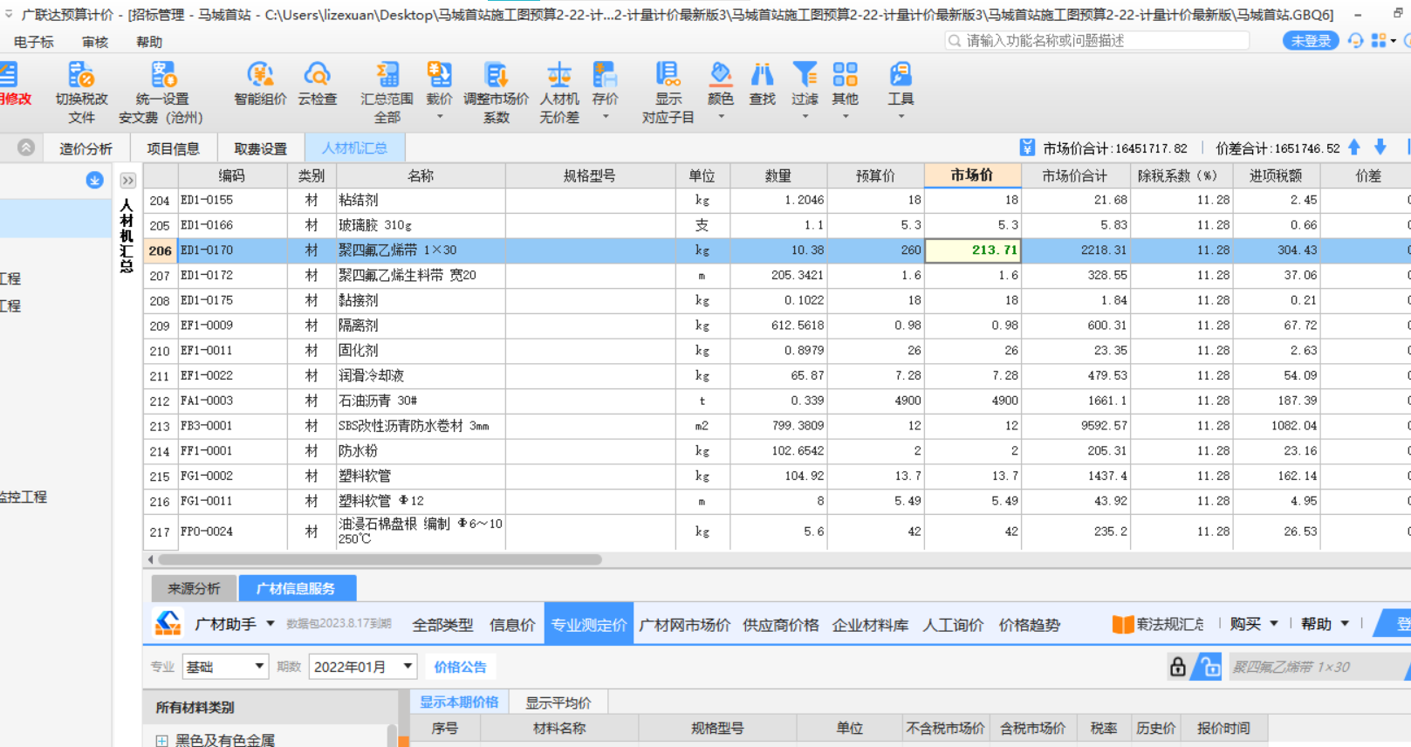
Task: Switch to the 来源分析 tab
Action: [x=194, y=588]
